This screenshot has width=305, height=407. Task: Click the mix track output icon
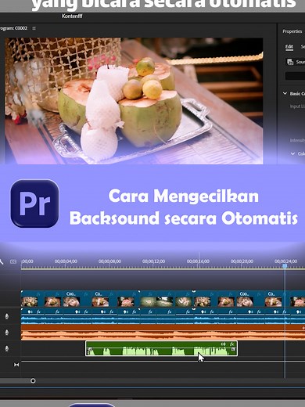coord(16,365)
